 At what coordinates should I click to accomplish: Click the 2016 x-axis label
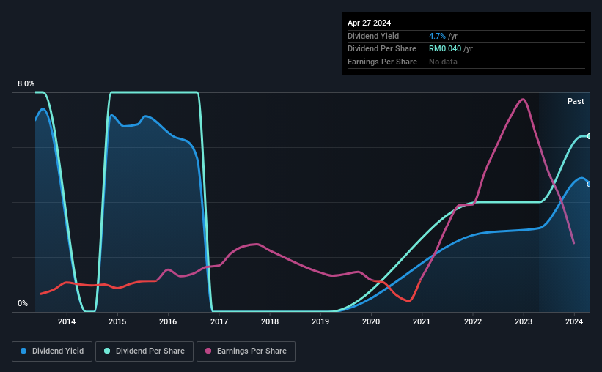(168, 321)
